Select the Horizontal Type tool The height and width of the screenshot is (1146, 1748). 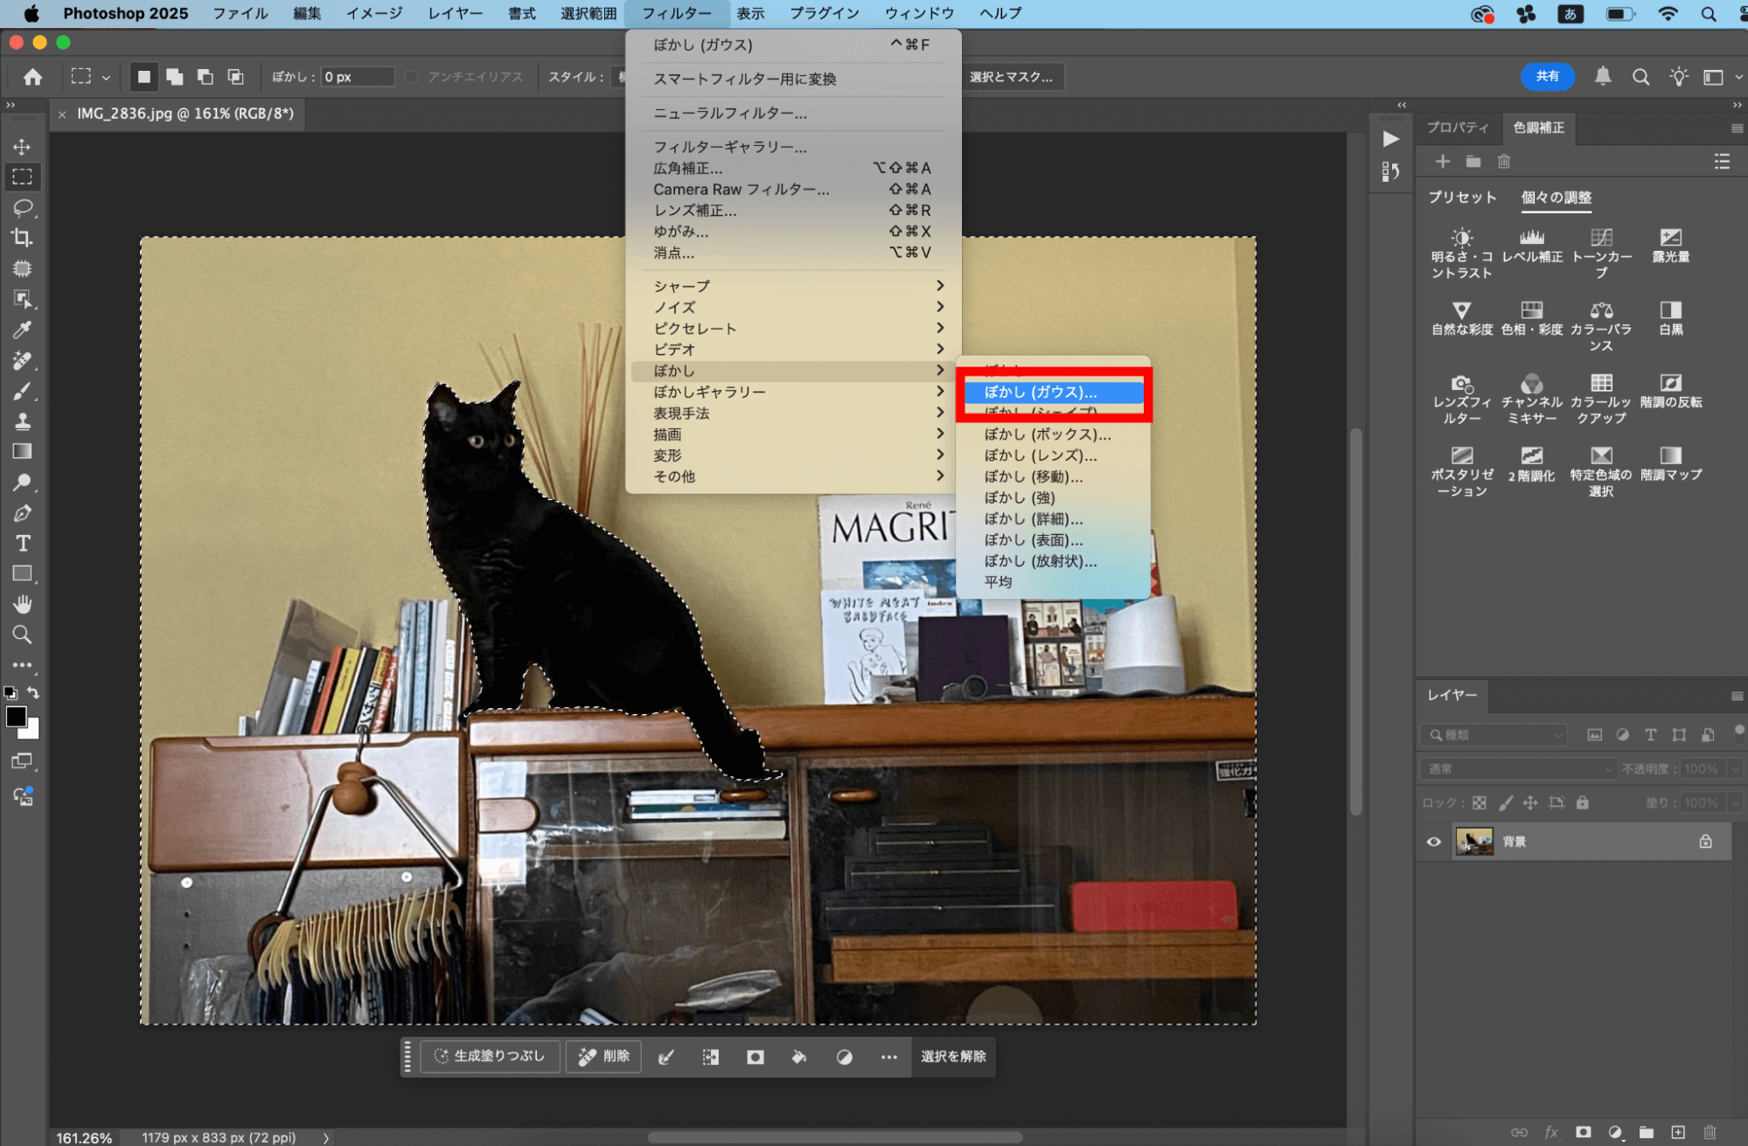click(x=23, y=543)
